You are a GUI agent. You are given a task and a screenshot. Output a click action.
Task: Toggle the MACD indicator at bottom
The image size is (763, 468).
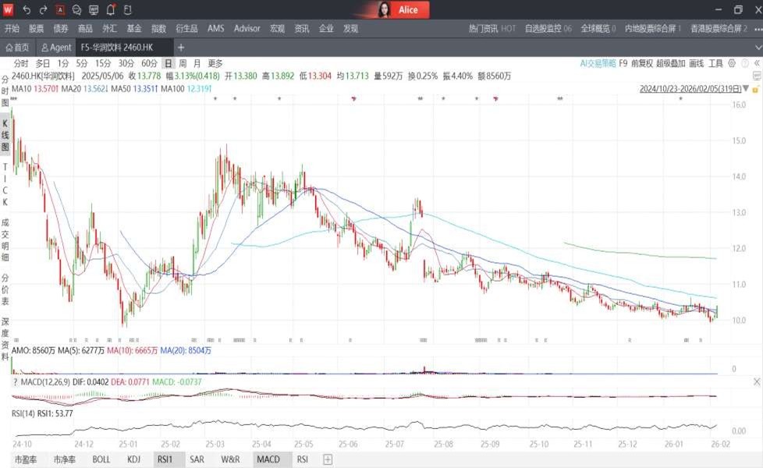tap(268, 459)
